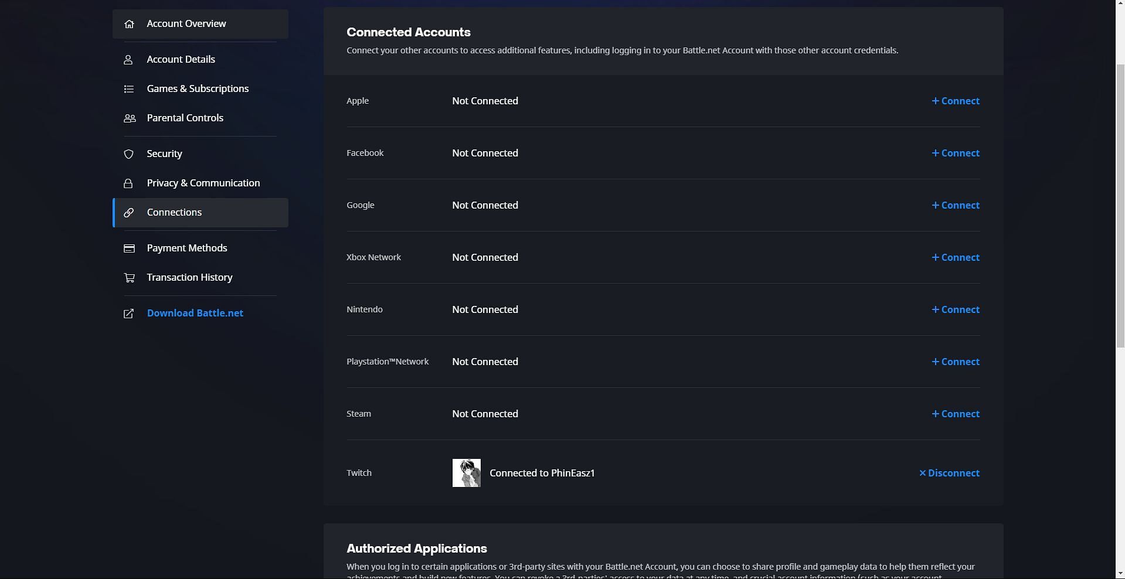
Task: Click the Nintendo row label
Action: pos(365,309)
